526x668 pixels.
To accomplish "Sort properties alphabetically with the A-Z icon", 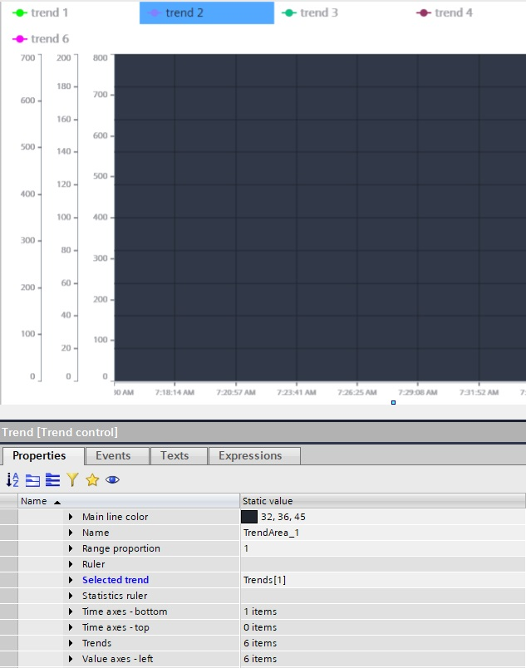I will click(12, 479).
